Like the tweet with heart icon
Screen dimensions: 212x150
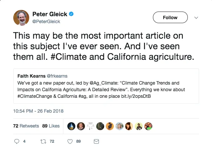[70, 141]
